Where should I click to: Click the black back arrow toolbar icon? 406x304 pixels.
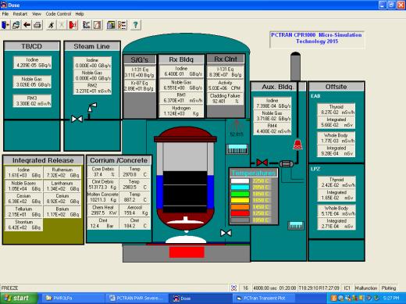(x=27, y=25)
